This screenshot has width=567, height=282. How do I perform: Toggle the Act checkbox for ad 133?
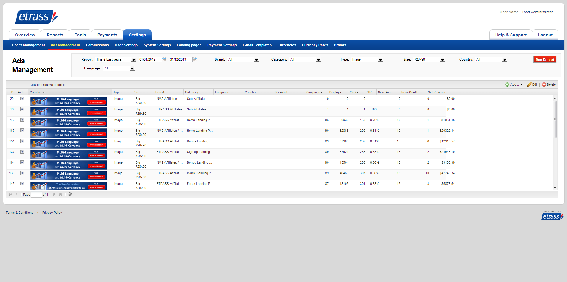click(x=22, y=173)
